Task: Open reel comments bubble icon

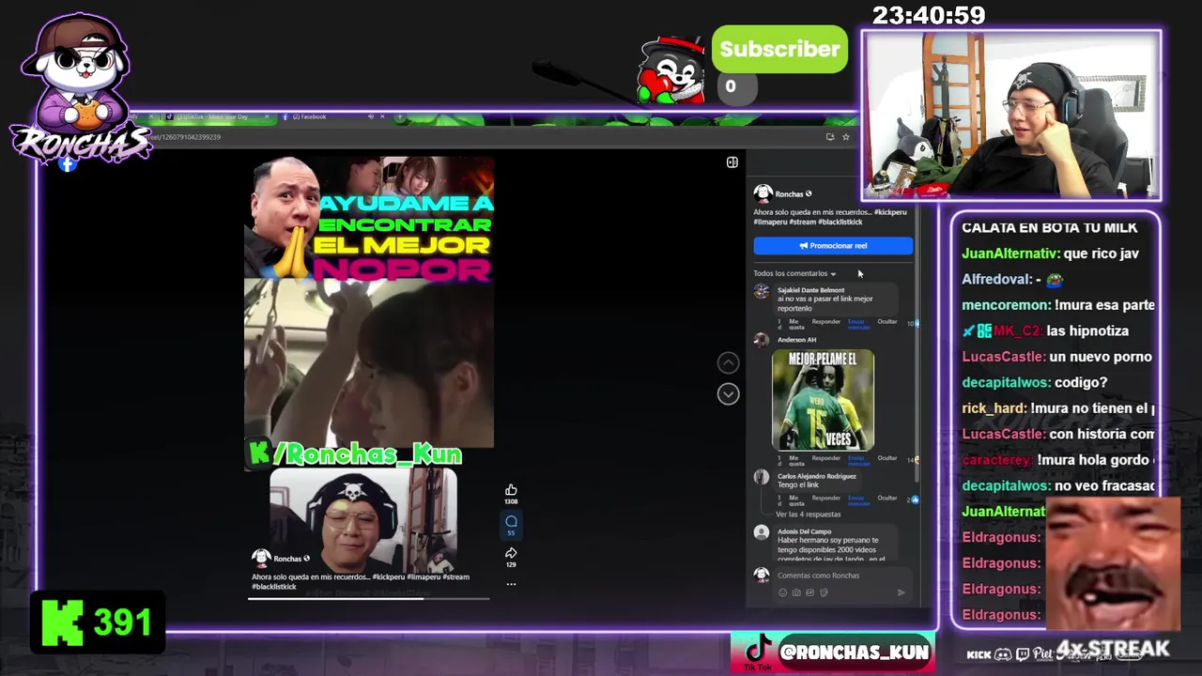Action: (511, 521)
